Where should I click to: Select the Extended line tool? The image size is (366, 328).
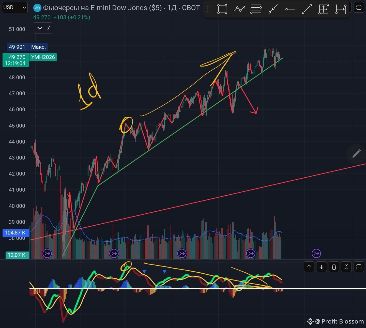tap(273, 9)
